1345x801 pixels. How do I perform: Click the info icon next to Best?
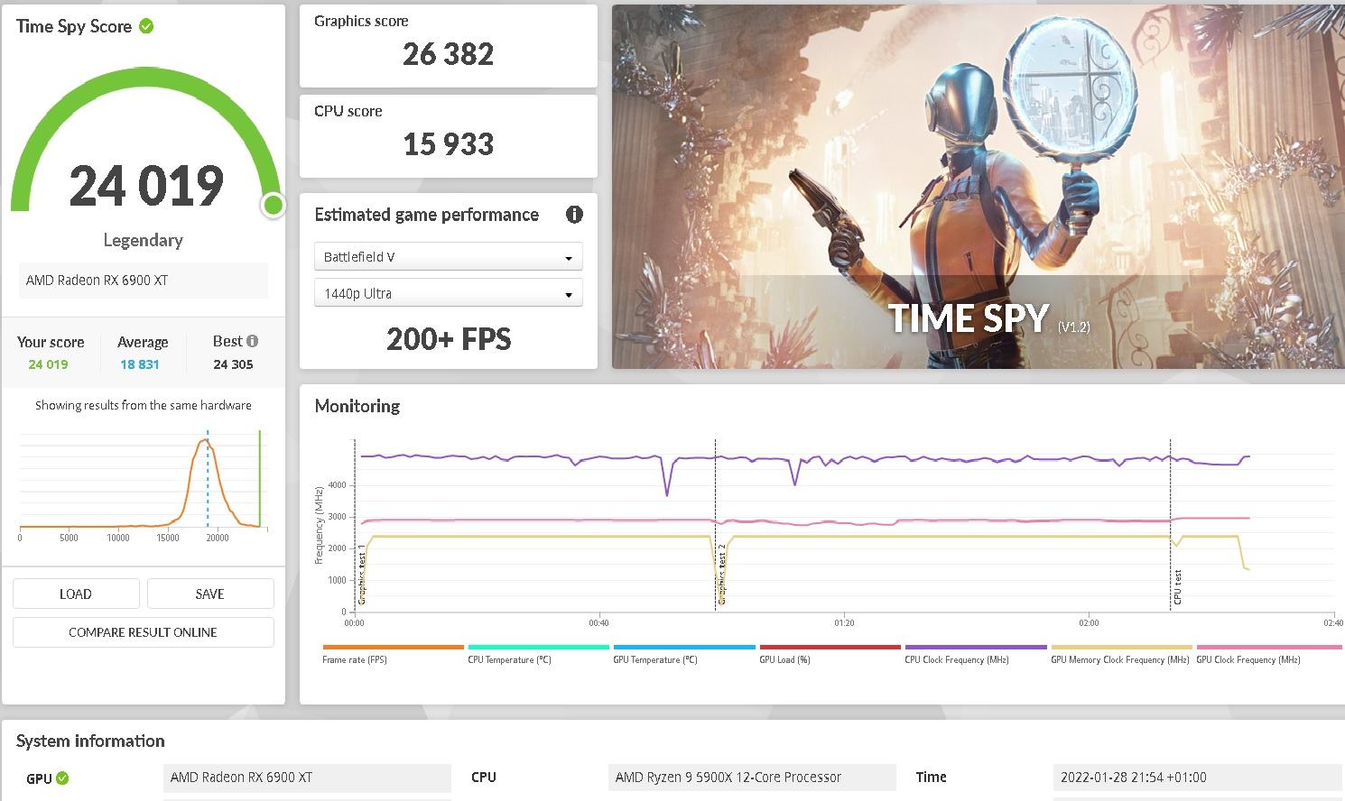(252, 341)
